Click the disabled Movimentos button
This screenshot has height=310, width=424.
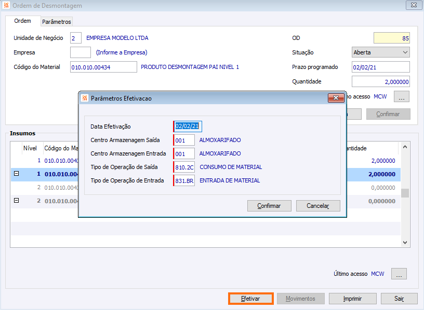coord(300,299)
